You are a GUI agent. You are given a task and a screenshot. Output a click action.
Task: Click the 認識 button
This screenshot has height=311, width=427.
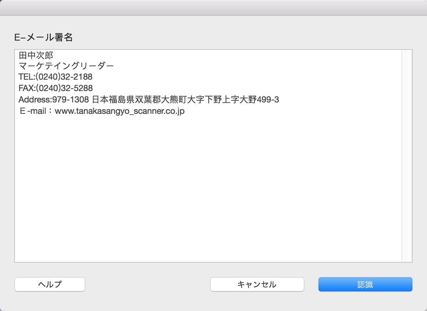pos(365,284)
